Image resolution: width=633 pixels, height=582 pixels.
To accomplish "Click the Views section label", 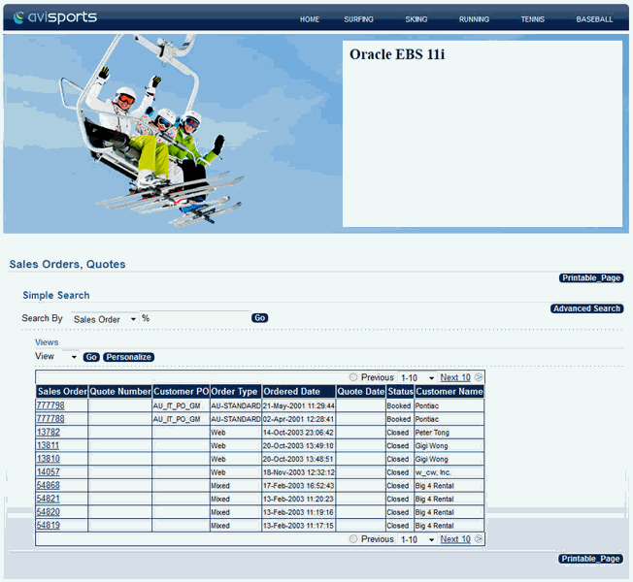I will (x=47, y=342).
